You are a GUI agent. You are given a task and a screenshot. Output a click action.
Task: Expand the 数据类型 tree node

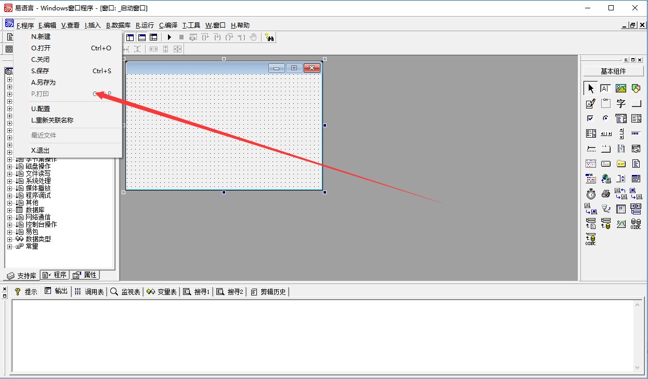coord(9,239)
